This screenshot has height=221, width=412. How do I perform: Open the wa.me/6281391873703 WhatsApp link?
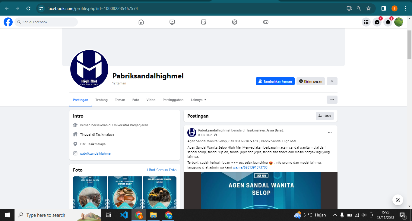pos(250,167)
